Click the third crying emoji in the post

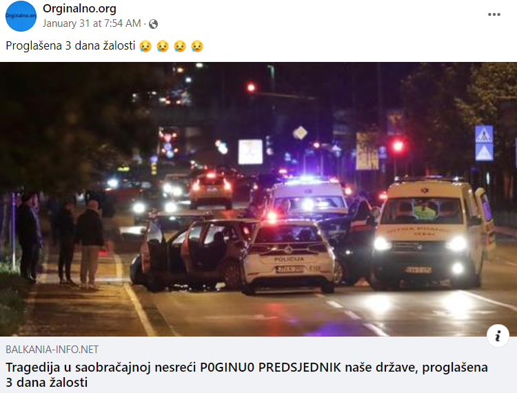click(180, 46)
